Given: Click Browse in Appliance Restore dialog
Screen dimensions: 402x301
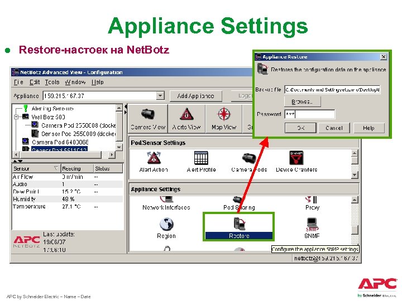Looking at the screenshot, I should (x=302, y=101).
